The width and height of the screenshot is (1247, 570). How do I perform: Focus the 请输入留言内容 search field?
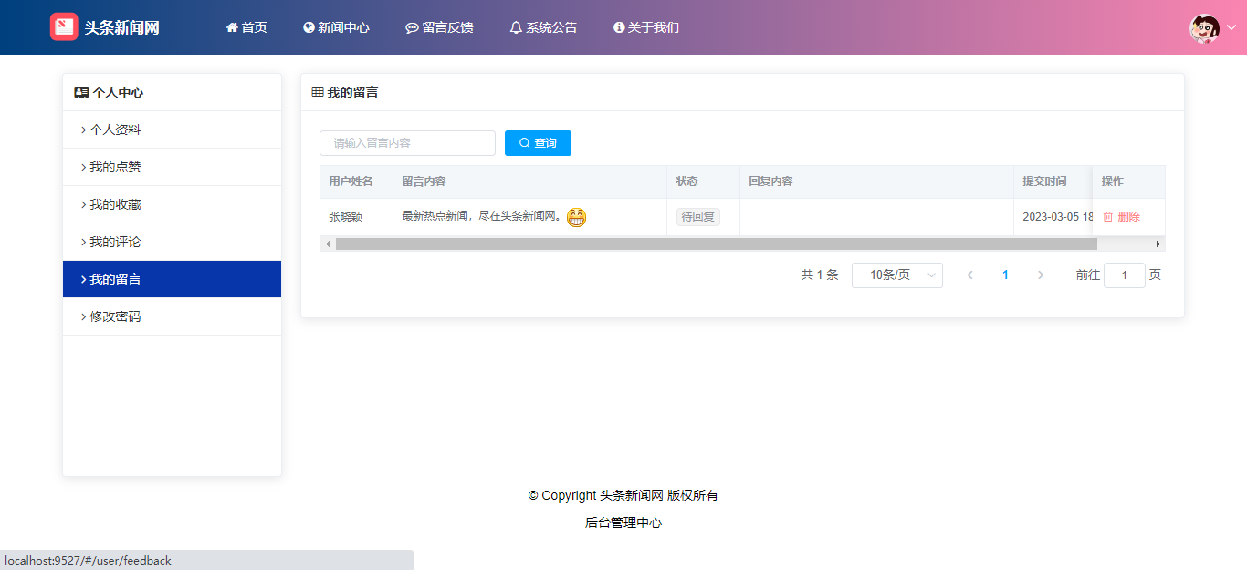coord(407,143)
